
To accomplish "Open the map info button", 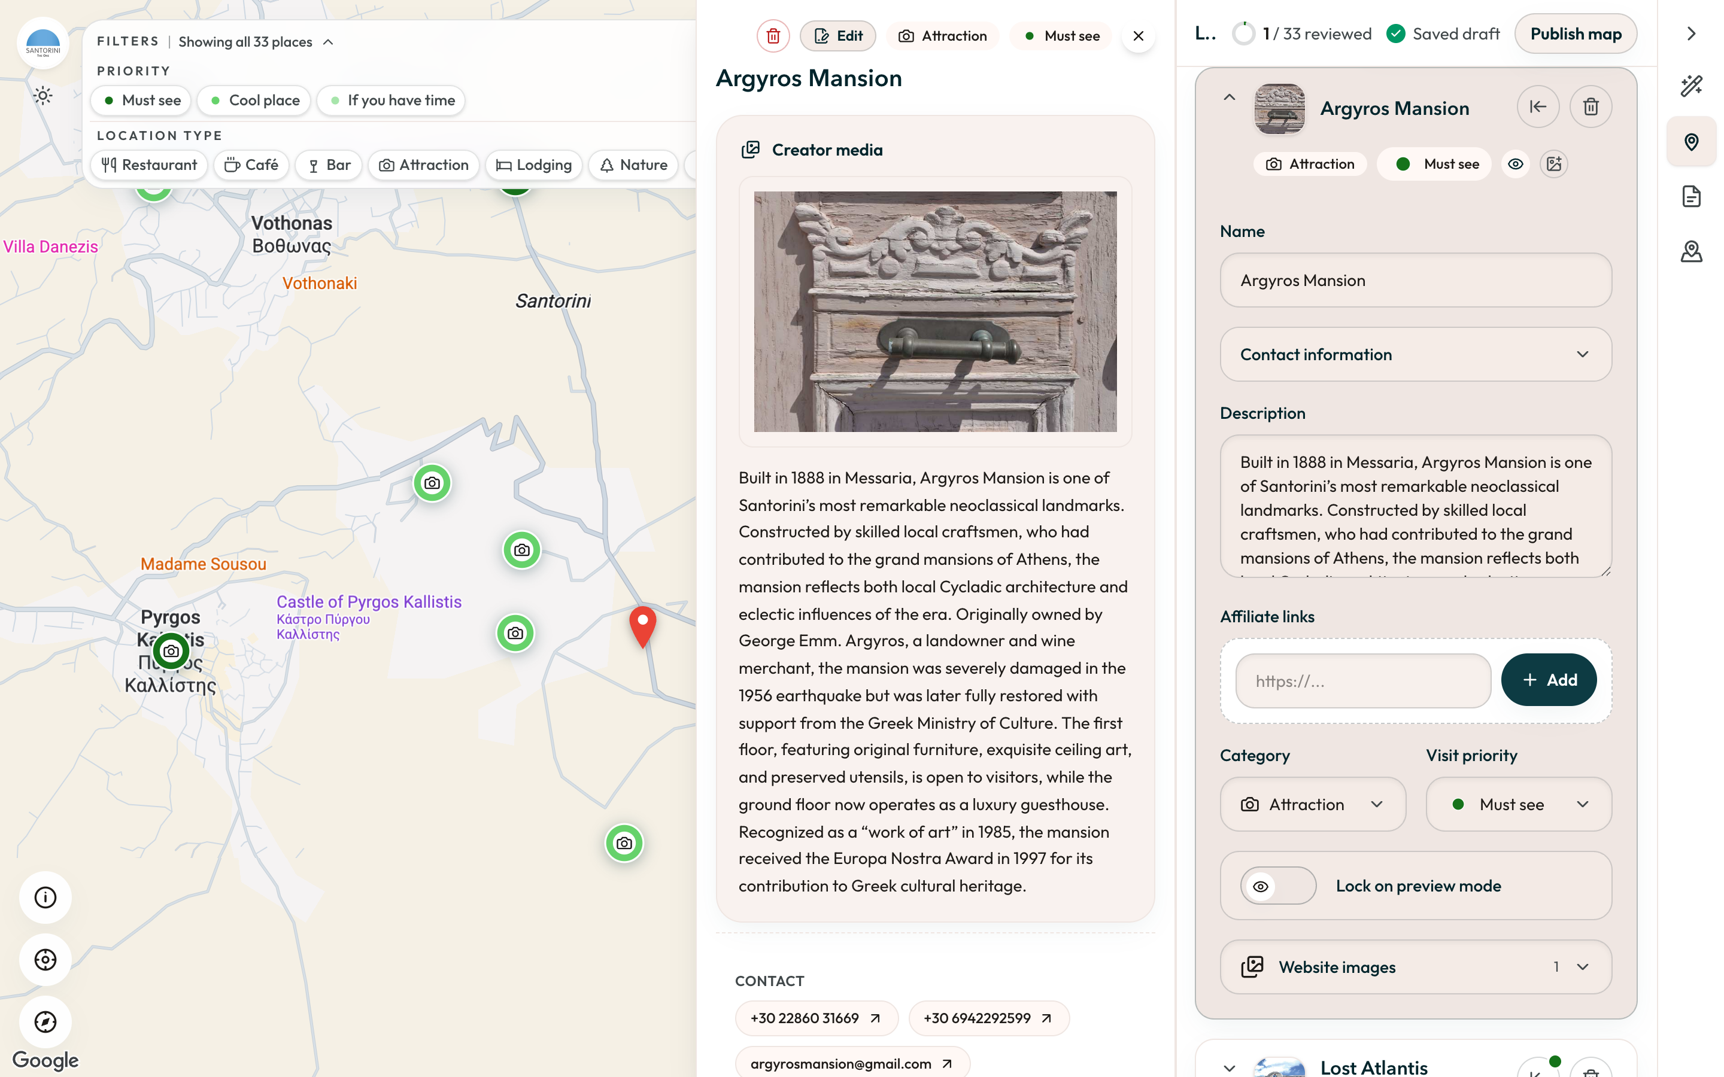I will (45, 898).
